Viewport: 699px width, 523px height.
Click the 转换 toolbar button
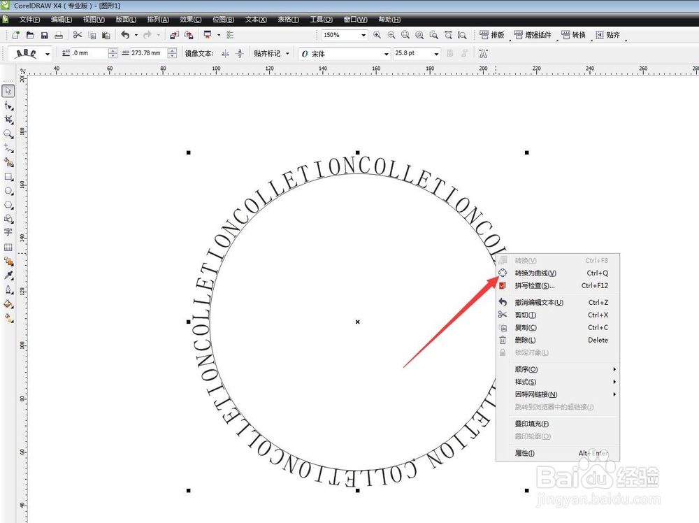pos(573,35)
